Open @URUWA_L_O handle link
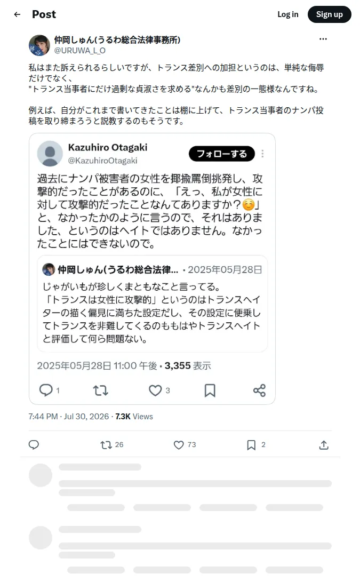 [80, 51]
